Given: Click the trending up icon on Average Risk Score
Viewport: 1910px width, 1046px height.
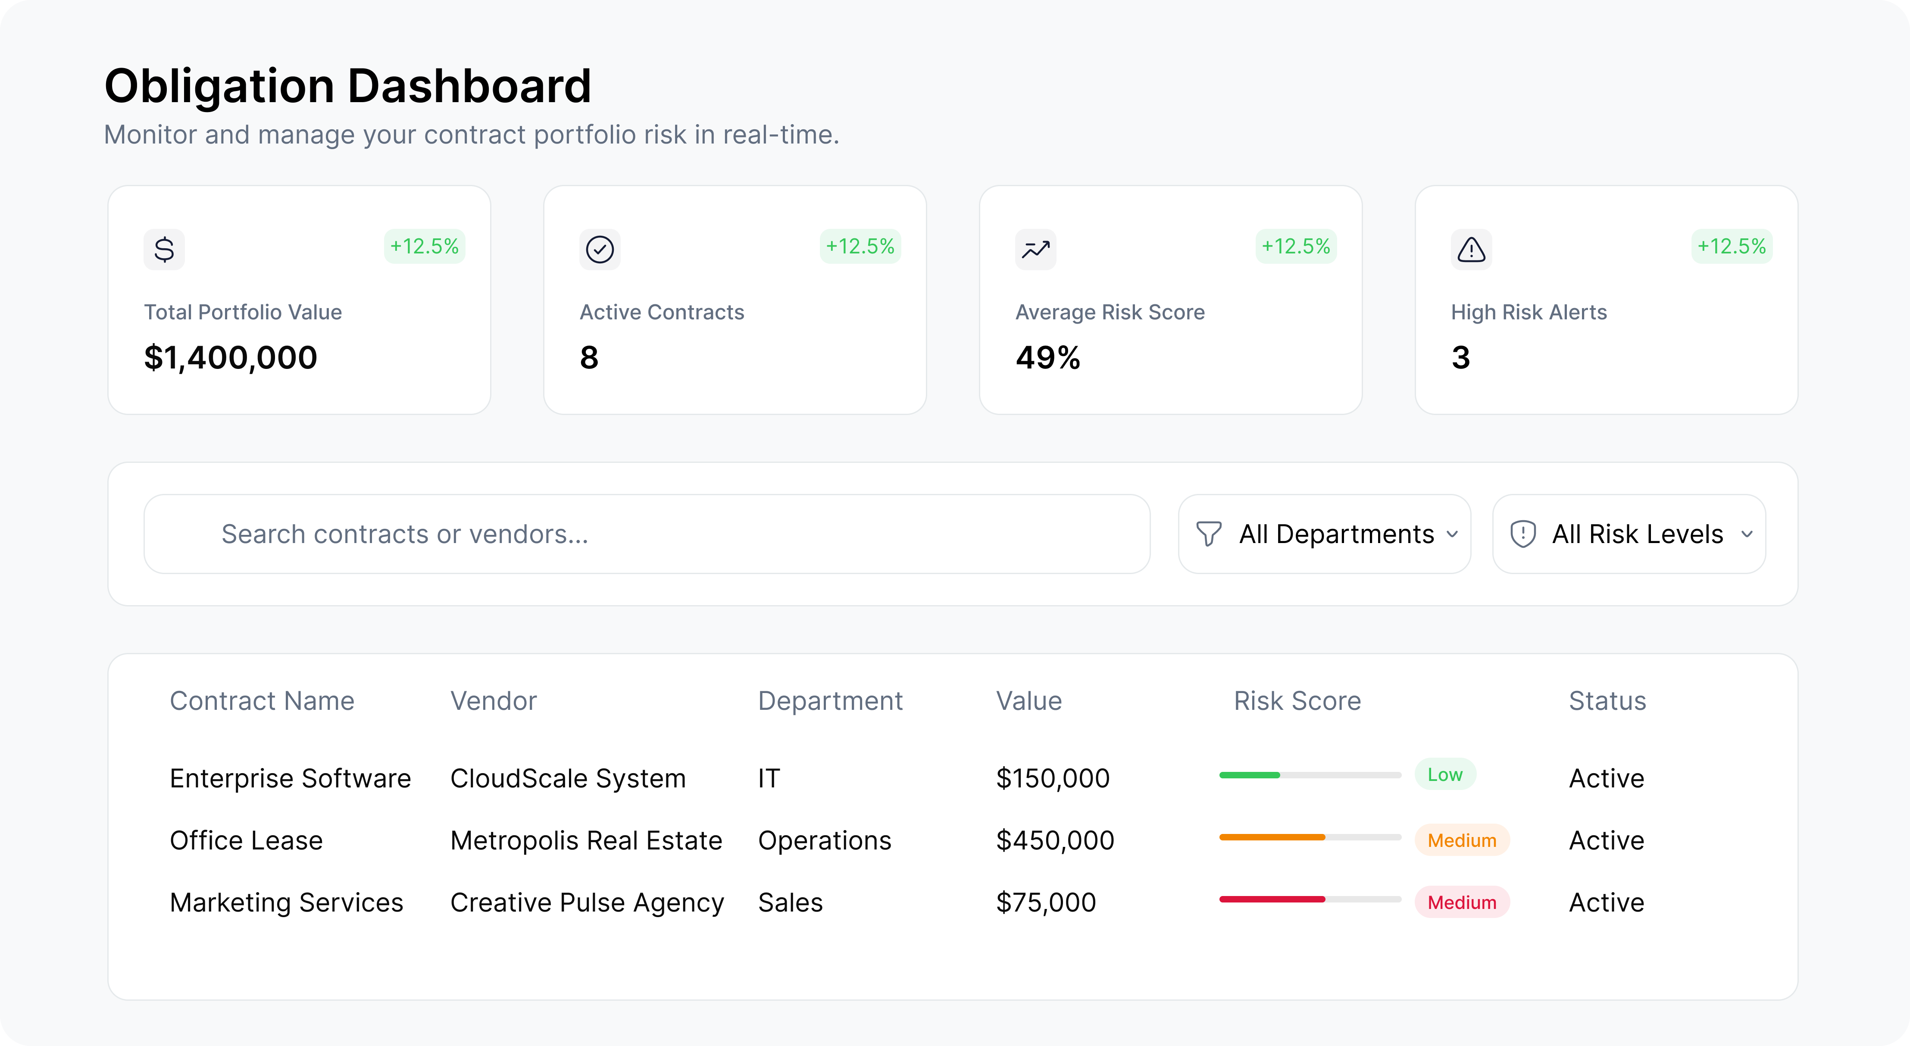Looking at the screenshot, I should 1035,249.
